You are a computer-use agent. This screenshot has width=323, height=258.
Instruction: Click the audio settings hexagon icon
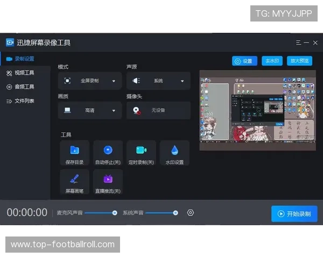coord(191,212)
